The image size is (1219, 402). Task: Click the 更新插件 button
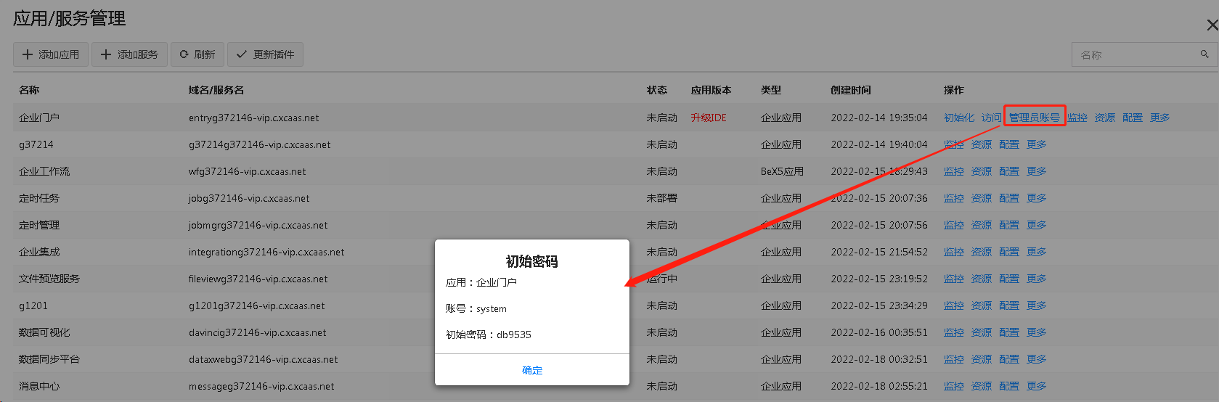click(265, 54)
